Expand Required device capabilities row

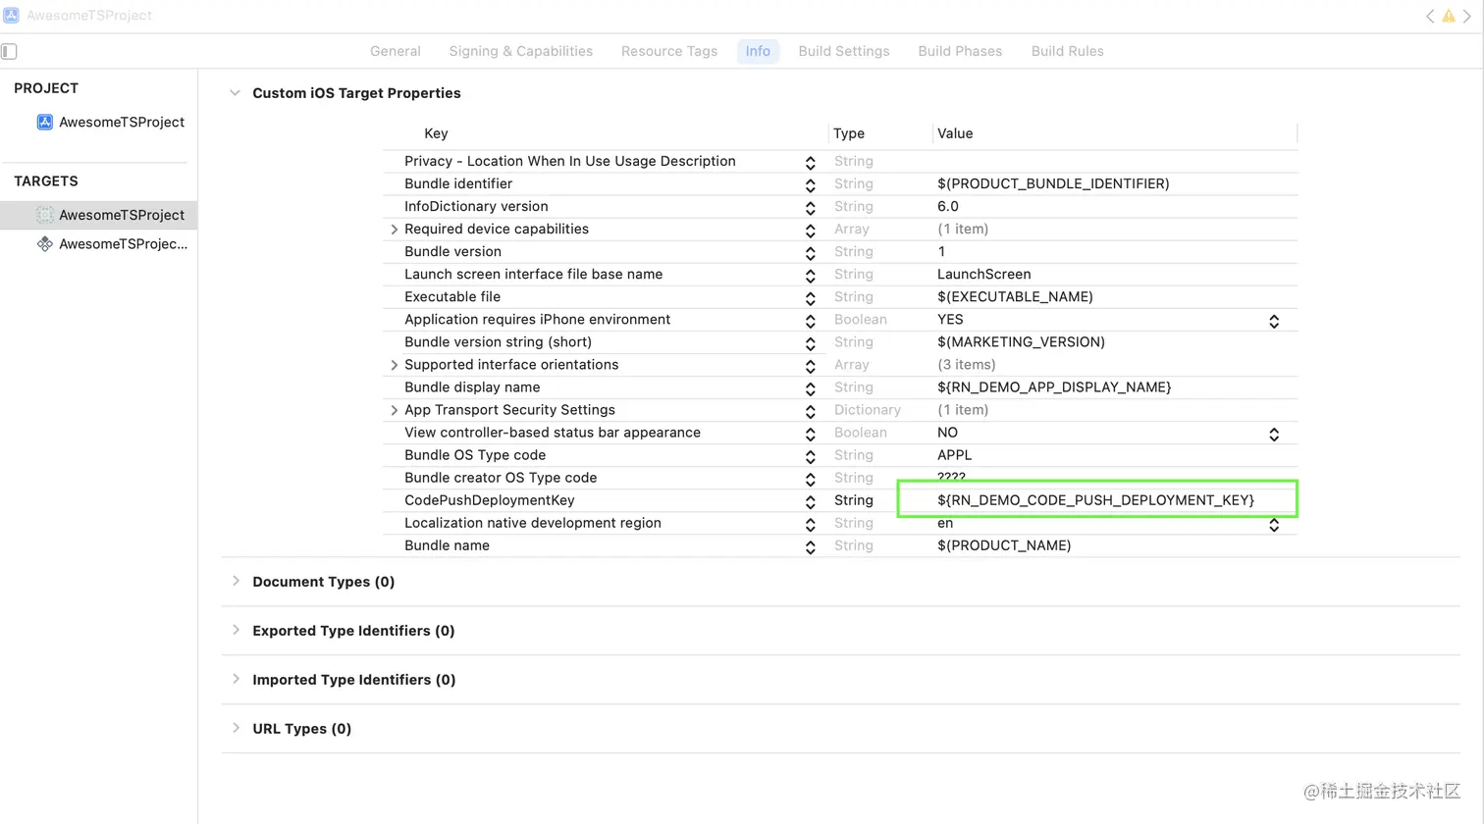[394, 230]
